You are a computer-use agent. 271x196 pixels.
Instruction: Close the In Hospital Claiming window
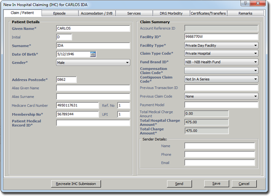pyautogui.click(x=257, y=4)
